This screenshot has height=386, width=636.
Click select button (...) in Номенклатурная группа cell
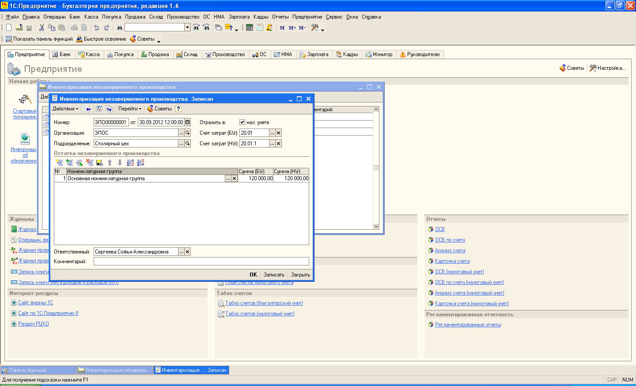(228, 179)
